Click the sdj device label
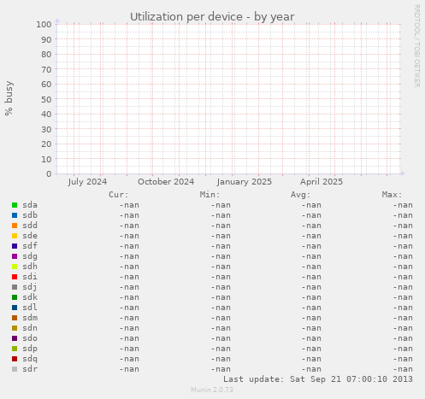Image resolution: width=425 pixels, height=399 pixels. pos(30,287)
